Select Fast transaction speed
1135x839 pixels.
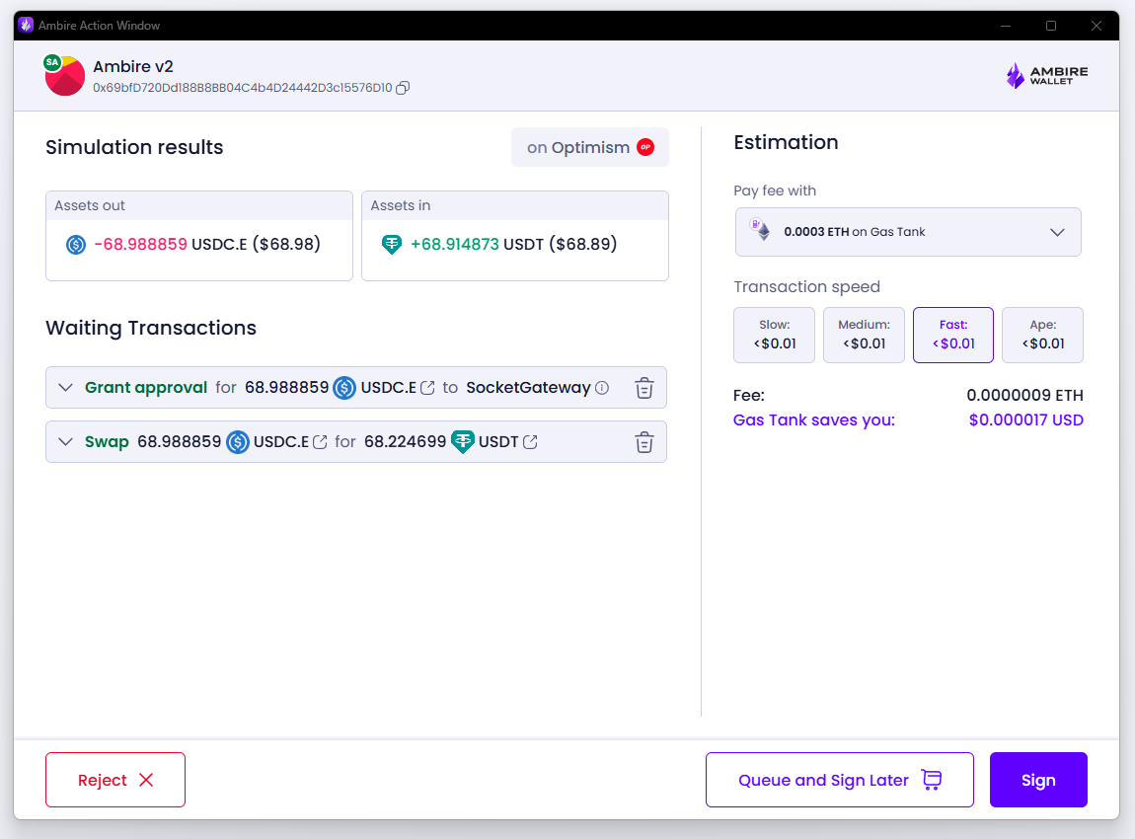(x=953, y=335)
